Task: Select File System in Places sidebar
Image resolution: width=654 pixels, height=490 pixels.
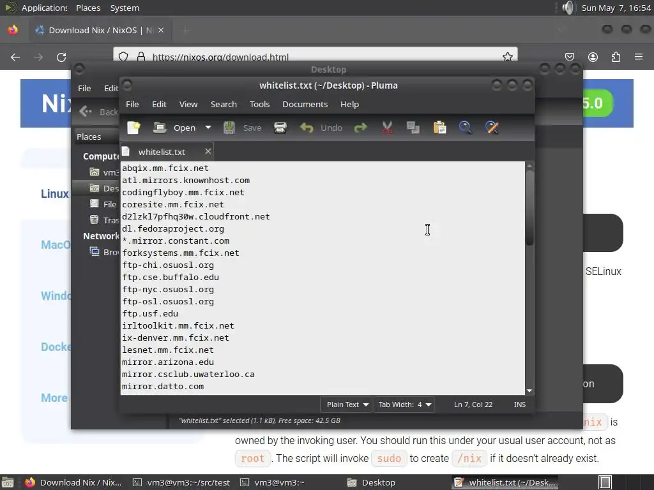Action: pos(103,204)
